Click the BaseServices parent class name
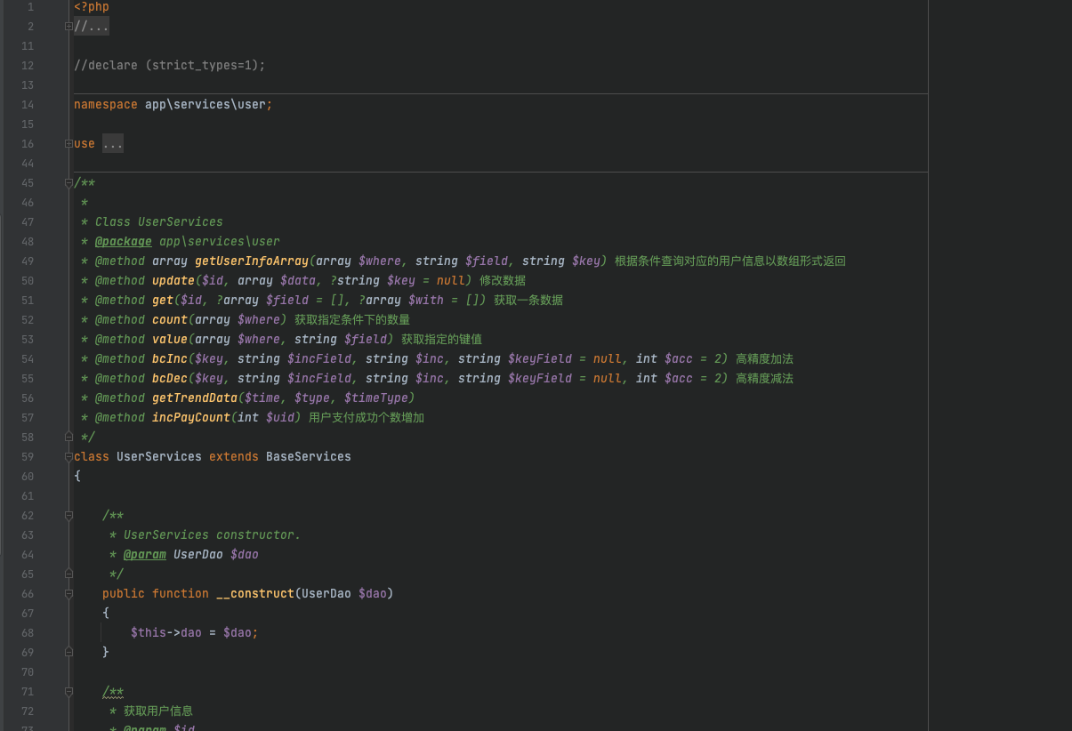 pyautogui.click(x=308, y=457)
